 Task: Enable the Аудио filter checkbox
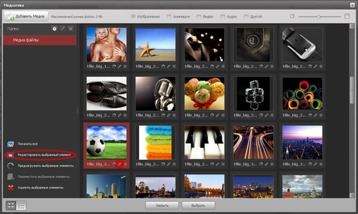(x=223, y=17)
